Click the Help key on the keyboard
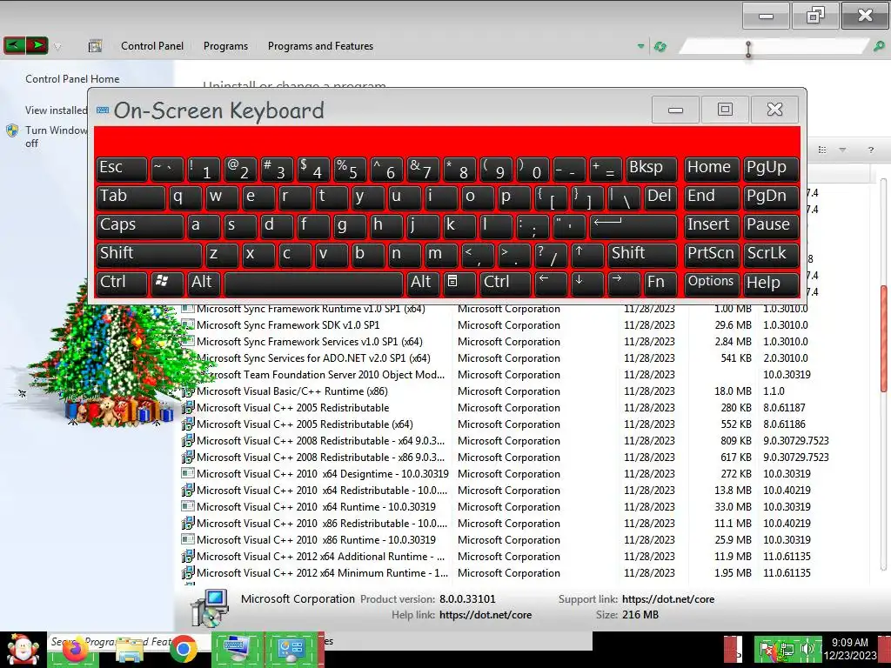 tap(771, 283)
